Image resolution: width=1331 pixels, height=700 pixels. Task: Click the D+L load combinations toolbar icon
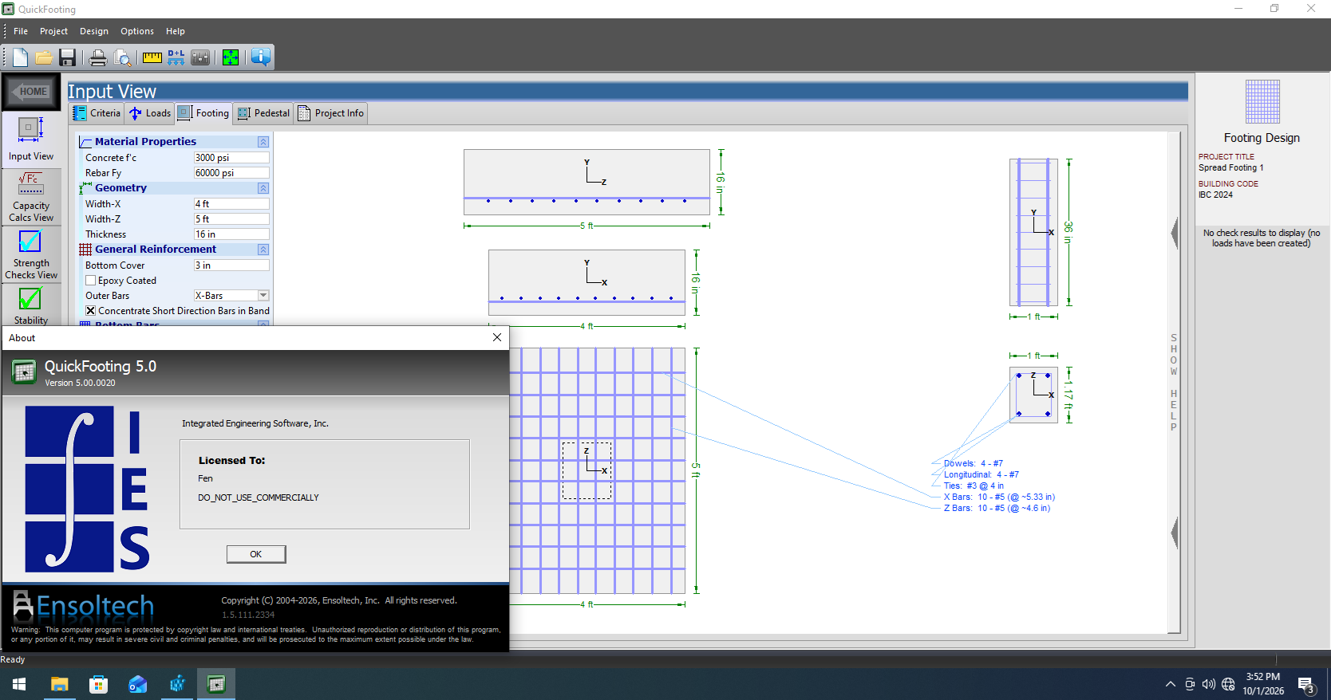pos(176,57)
